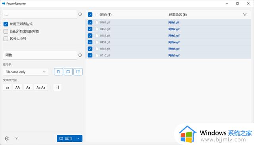Image resolution: width=254 pixels, height=145 pixels.
Task: Maximize the PowerRename window
Action: point(237,4)
